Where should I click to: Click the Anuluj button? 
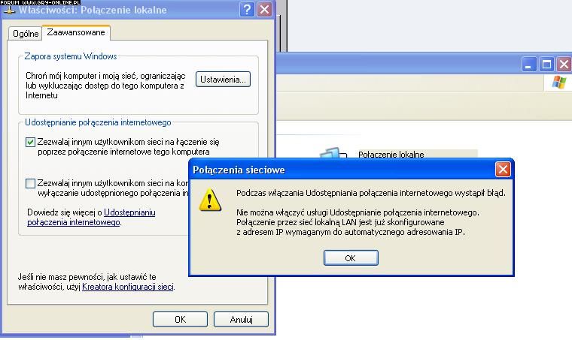pos(241,319)
